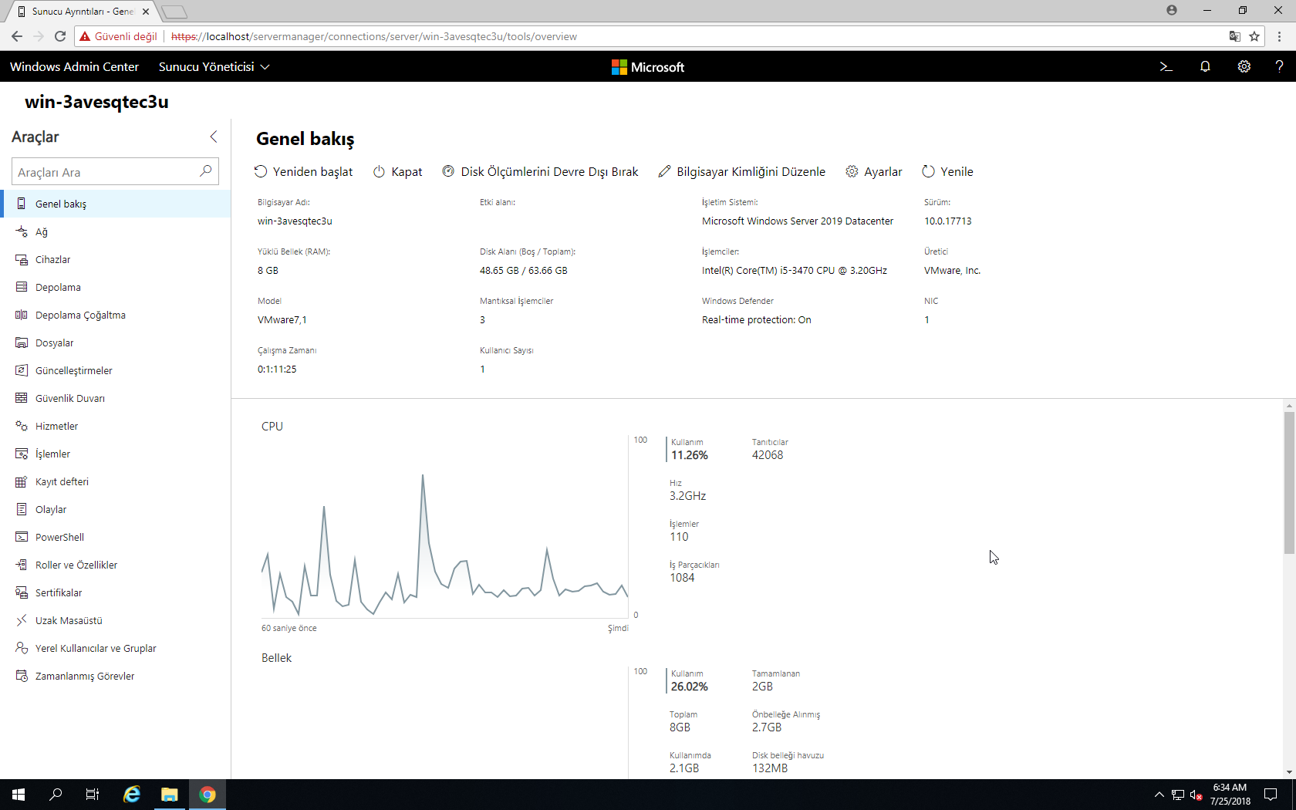Show hidden system tray icons
This screenshot has height=810, width=1296.
(x=1159, y=795)
